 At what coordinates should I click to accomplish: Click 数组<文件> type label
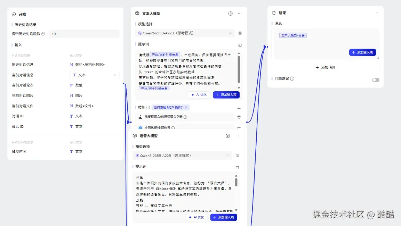85,106
